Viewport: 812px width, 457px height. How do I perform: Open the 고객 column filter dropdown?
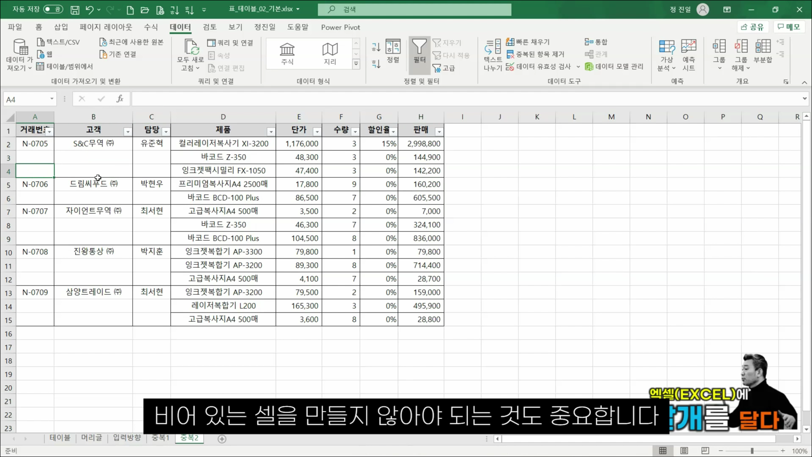tap(128, 131)
